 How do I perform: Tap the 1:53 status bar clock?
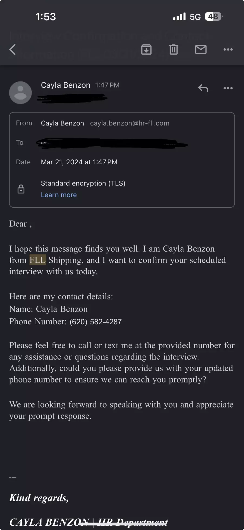click(x=46, y=17)
